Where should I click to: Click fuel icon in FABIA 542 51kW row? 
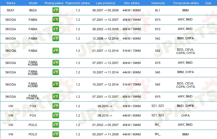tap(55, 50)
